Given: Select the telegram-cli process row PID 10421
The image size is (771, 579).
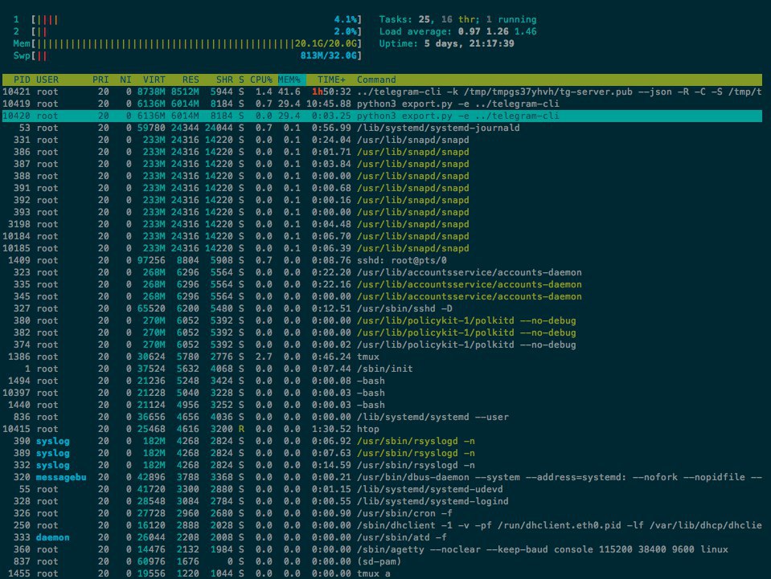Looking at the screenshot, I should (382, 92).
